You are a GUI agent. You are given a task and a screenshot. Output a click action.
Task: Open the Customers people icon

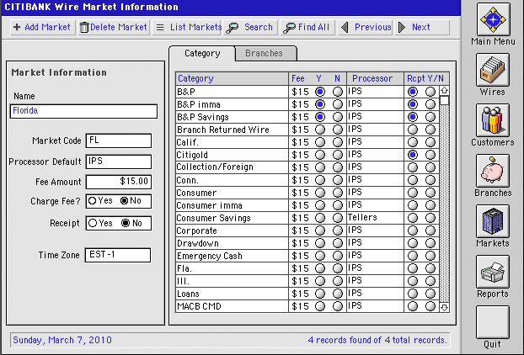[x=493, y=120]
